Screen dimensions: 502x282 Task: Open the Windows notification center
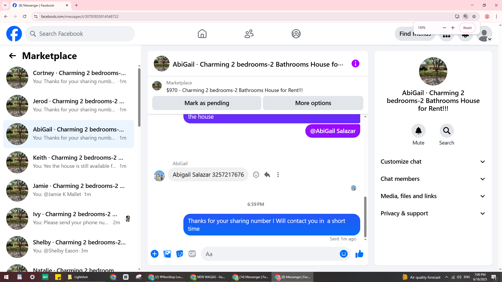point(494,277)
